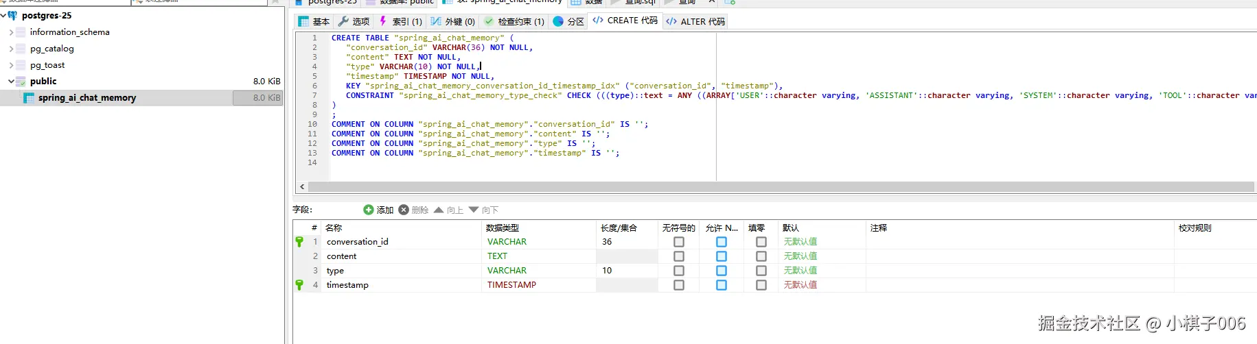Collapse the public schema node
The image size is (1257, 344).
[x=11, y=82]
